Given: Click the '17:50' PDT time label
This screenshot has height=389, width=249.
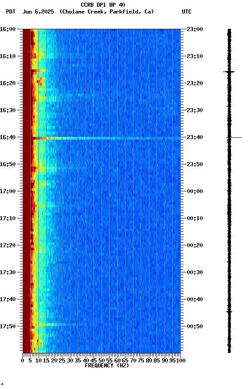Looking at the screenshot, I should point(8,326).
